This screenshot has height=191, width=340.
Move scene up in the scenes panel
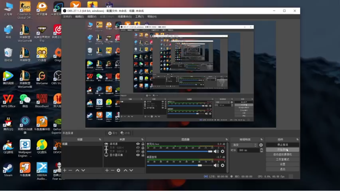click(x=77, y=171)
